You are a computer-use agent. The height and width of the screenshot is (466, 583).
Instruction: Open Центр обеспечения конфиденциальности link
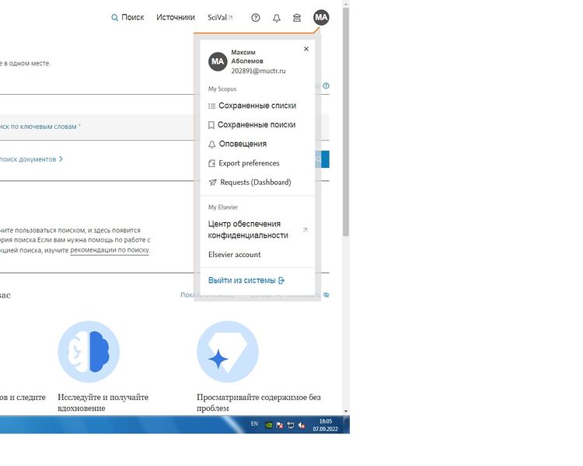pos(248,229)
